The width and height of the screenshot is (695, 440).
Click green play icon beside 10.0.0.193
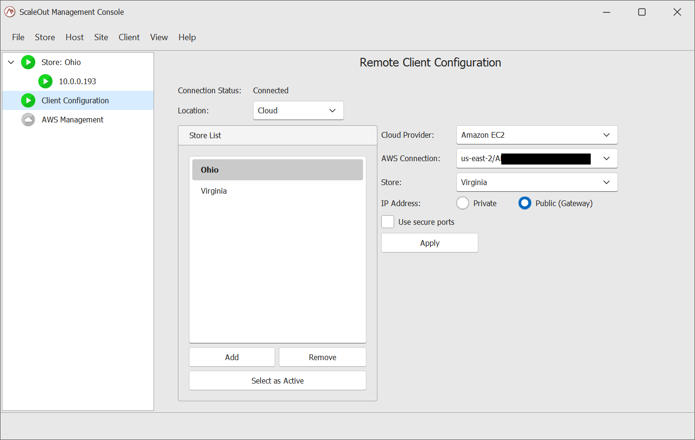[45, 81]
